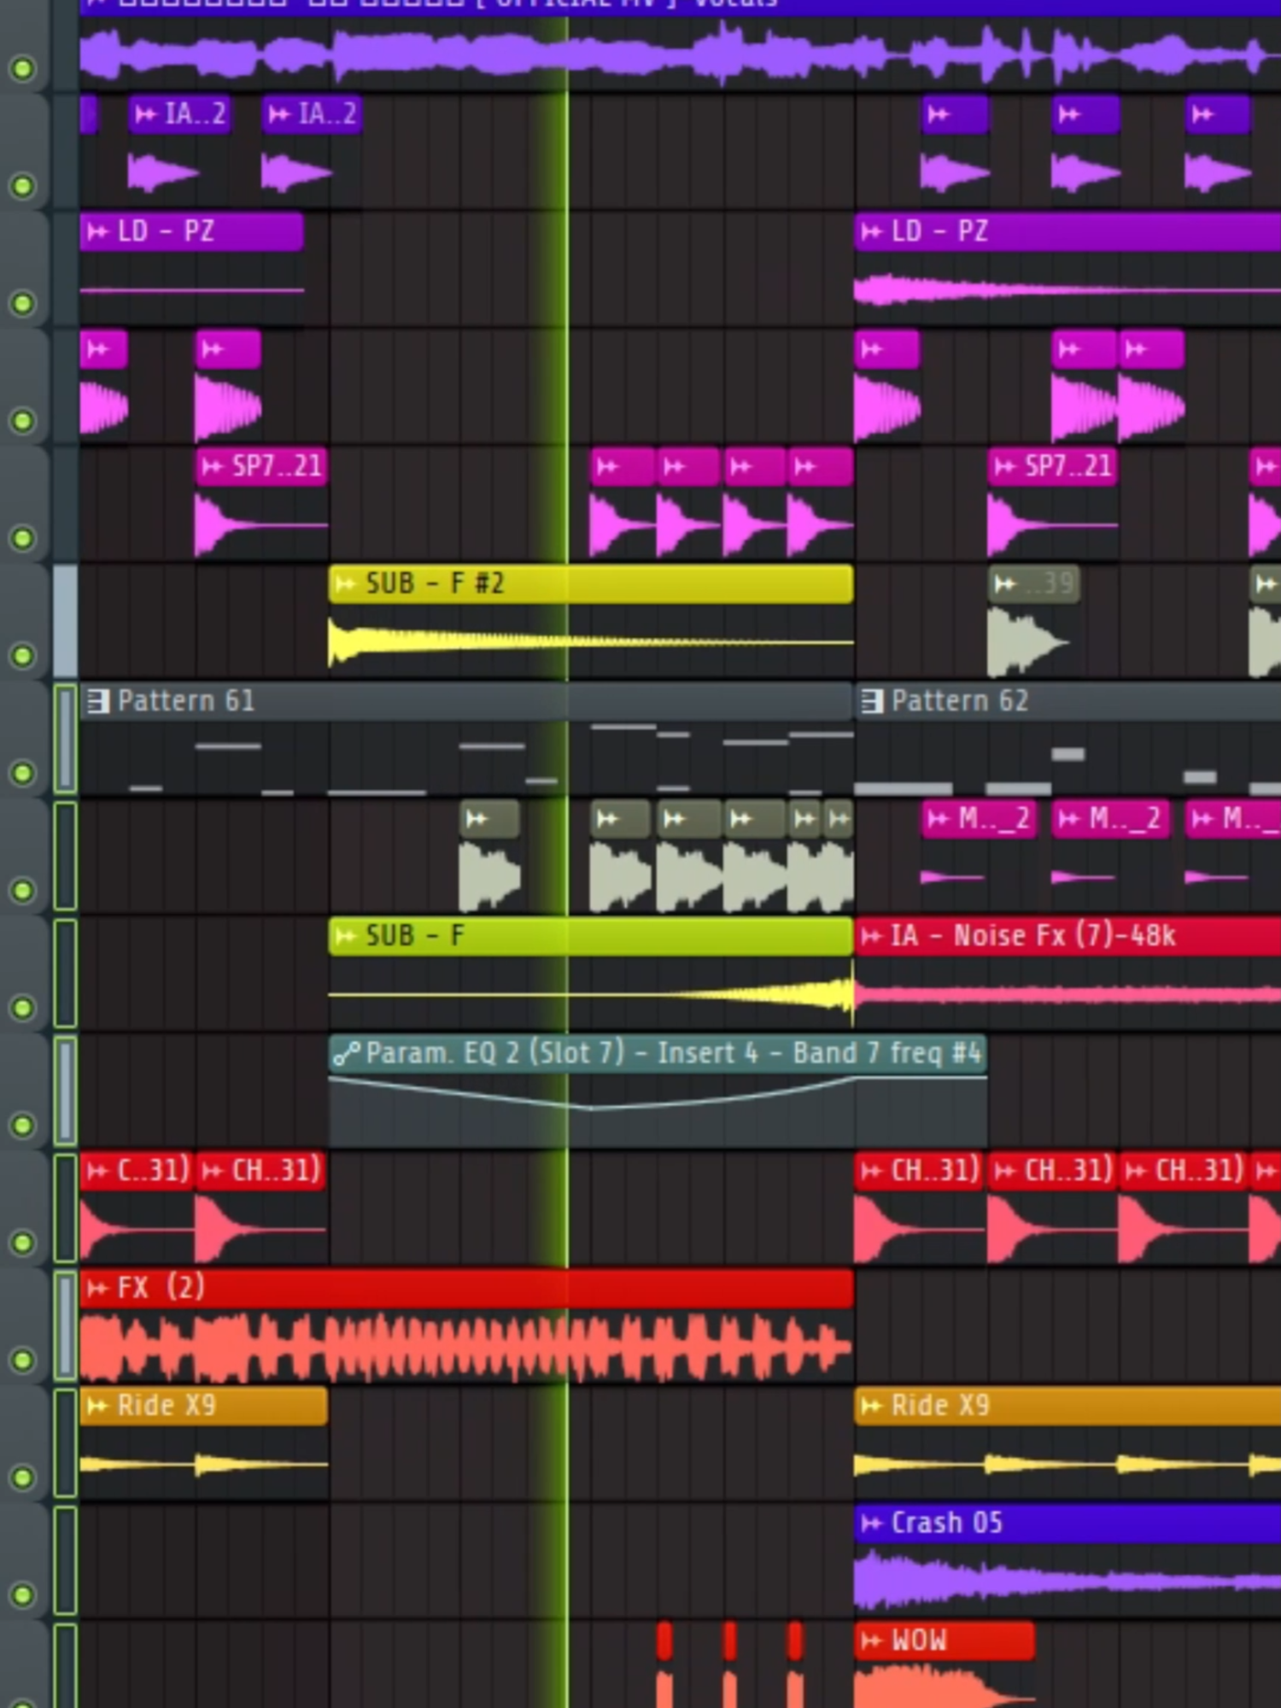Image resolution: width=1281 pixels, height=1708 pixels.
Task: Click the Vocals clip waveform
Action: click(x=680, y=56)
